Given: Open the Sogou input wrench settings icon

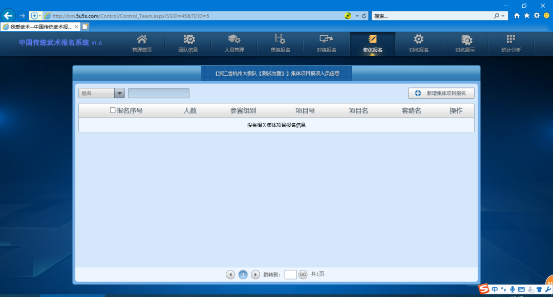Looking at the screenshot, I should click(547, 289).
